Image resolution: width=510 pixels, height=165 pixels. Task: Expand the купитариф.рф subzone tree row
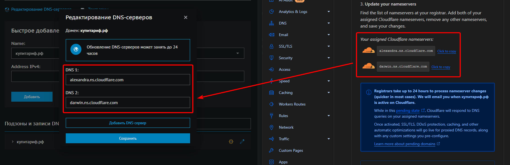click(13, 142)
